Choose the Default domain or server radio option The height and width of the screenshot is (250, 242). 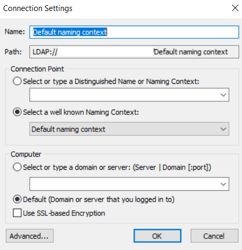click(17, 199)
